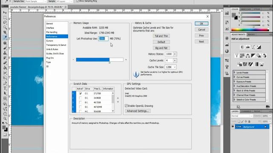Switch to the Swatches tab

coord(246,9)
